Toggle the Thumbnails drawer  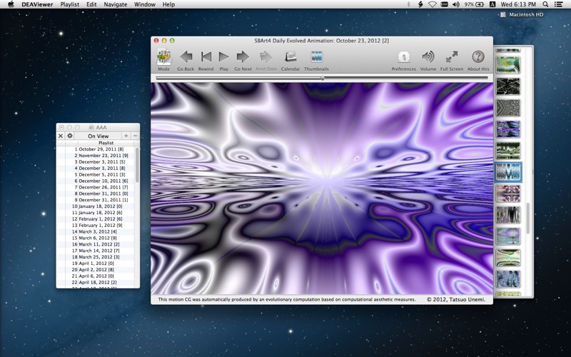pyautogui.click(x=316, y=57)
